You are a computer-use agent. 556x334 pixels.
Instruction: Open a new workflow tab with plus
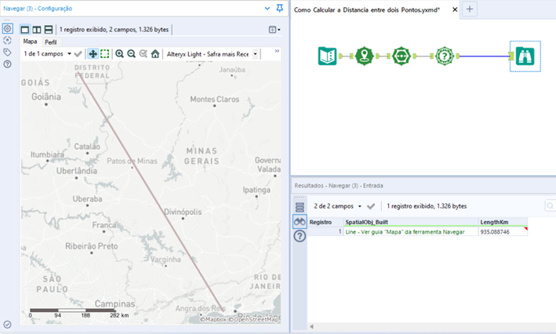click(470, 9)
